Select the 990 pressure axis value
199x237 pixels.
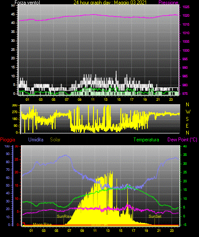point(185,67)
